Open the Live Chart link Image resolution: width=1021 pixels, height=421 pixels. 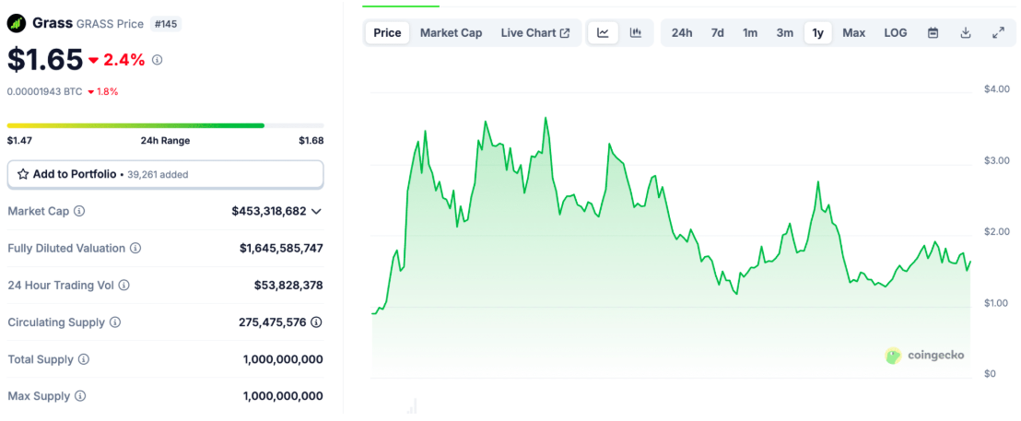534,33
